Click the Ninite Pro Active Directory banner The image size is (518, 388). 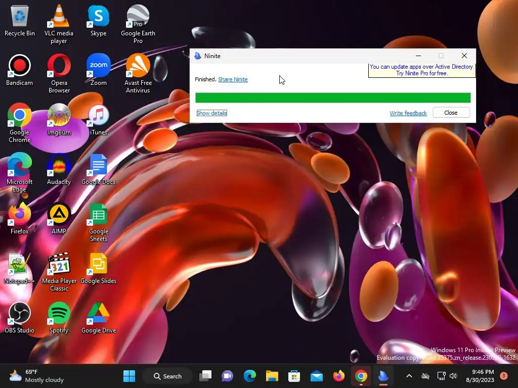tap(422, 70)
